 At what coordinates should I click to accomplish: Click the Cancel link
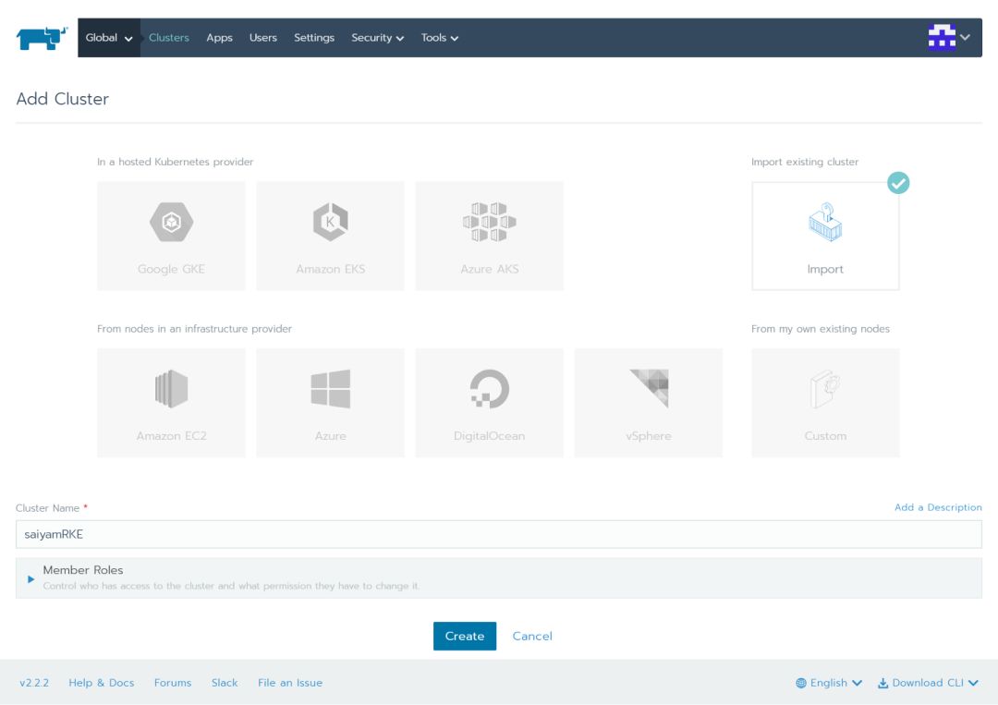[532, 636]
